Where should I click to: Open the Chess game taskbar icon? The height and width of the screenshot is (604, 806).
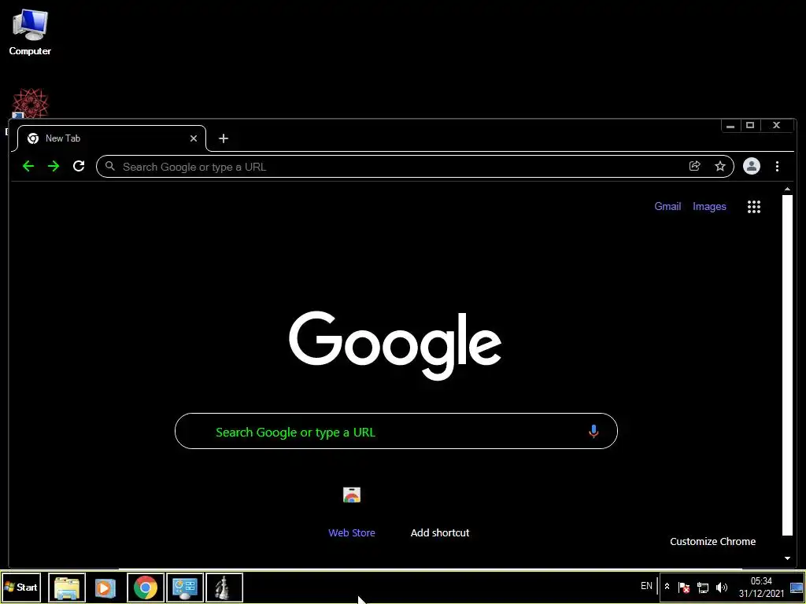(x=224, y=587)
